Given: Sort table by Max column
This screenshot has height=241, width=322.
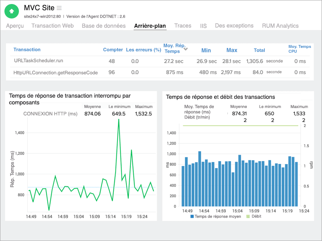Looking at the screenshot, I should click(232, 50).
